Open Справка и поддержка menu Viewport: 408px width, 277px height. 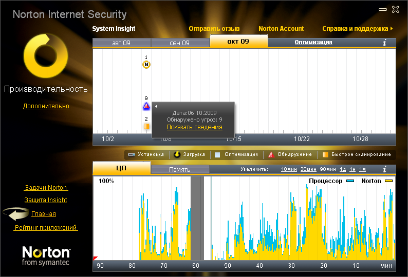tap(357, 29)
